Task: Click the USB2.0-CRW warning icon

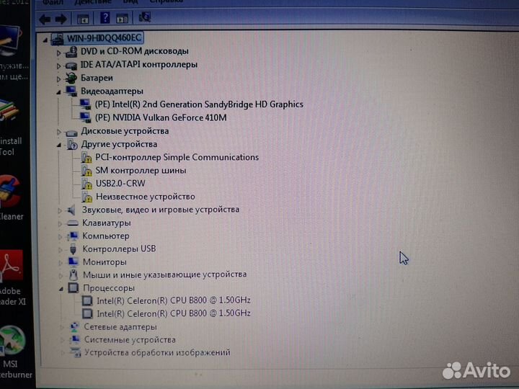Action: click(x=86, y=184)
